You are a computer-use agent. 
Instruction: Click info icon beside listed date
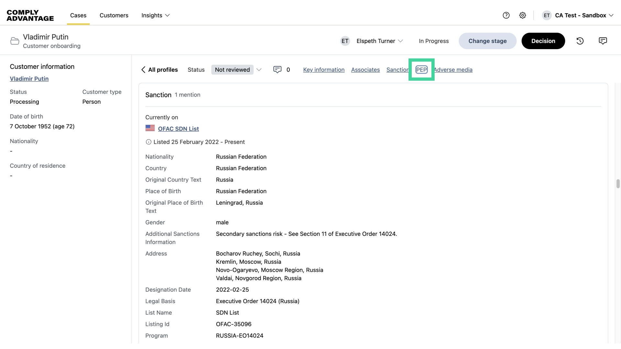[148, 142]
